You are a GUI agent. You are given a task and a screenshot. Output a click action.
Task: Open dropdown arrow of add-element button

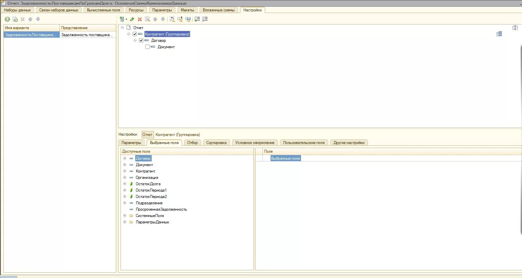(126, 19)
